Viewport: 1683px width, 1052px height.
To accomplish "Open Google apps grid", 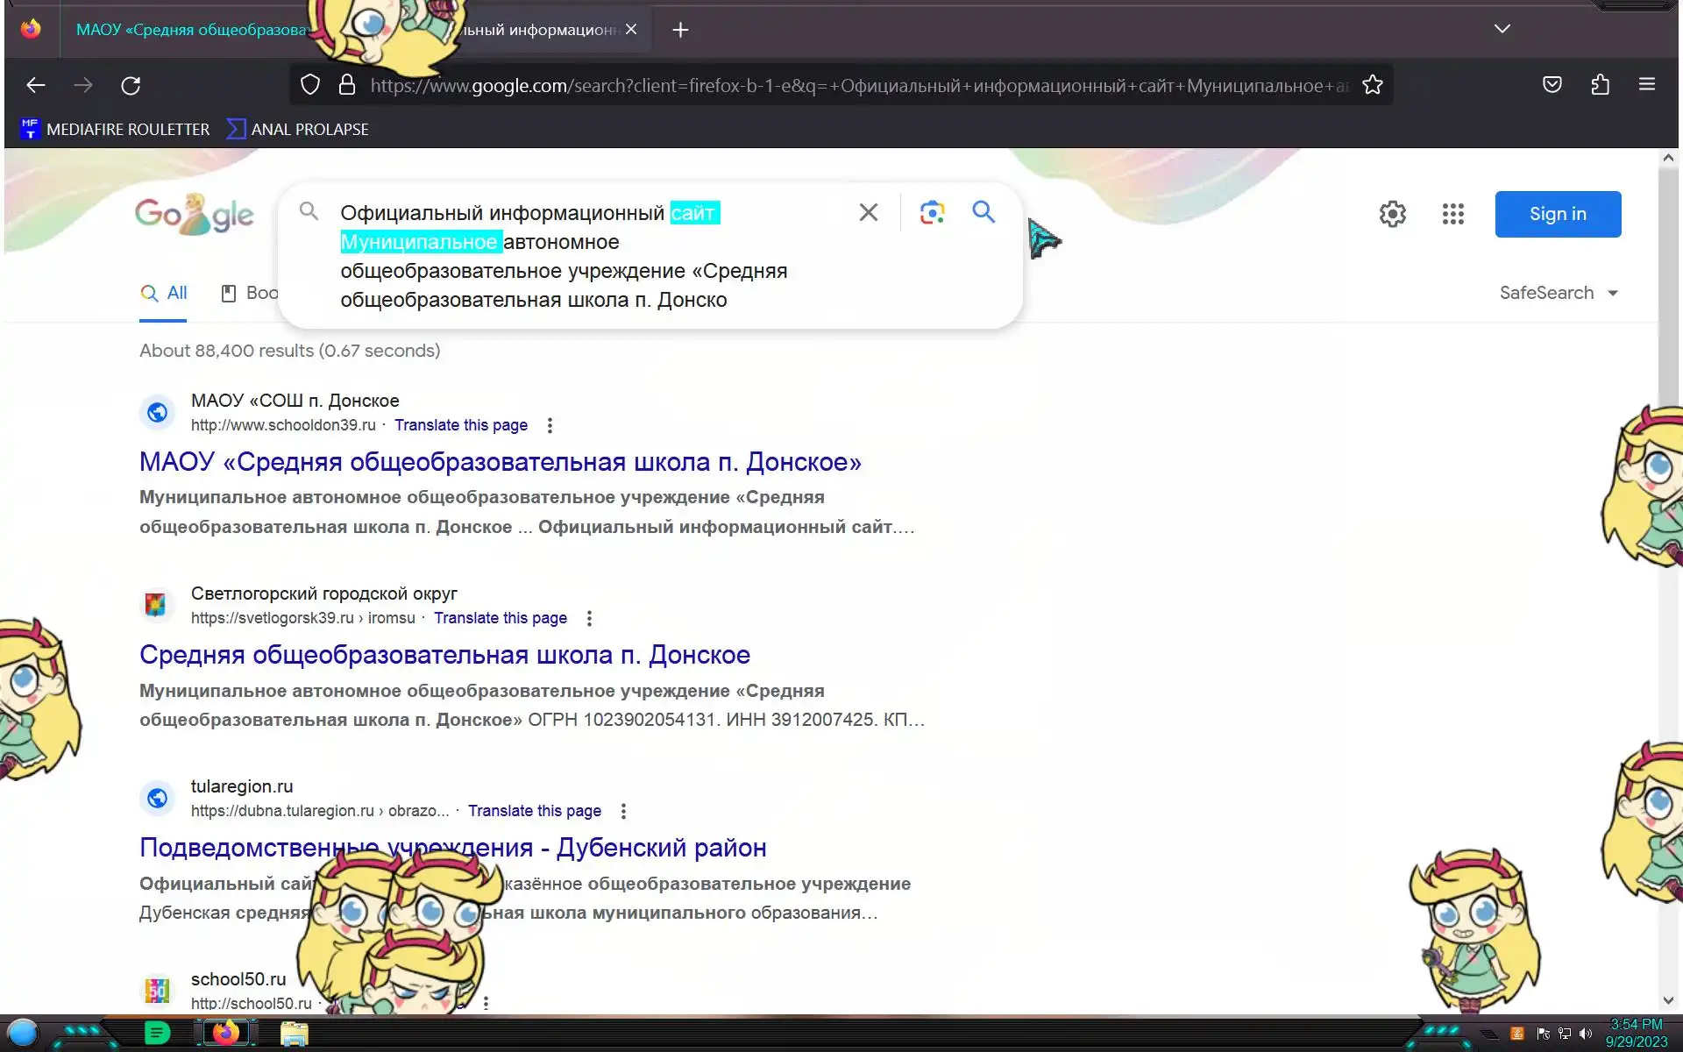I will coord(1452,214).
